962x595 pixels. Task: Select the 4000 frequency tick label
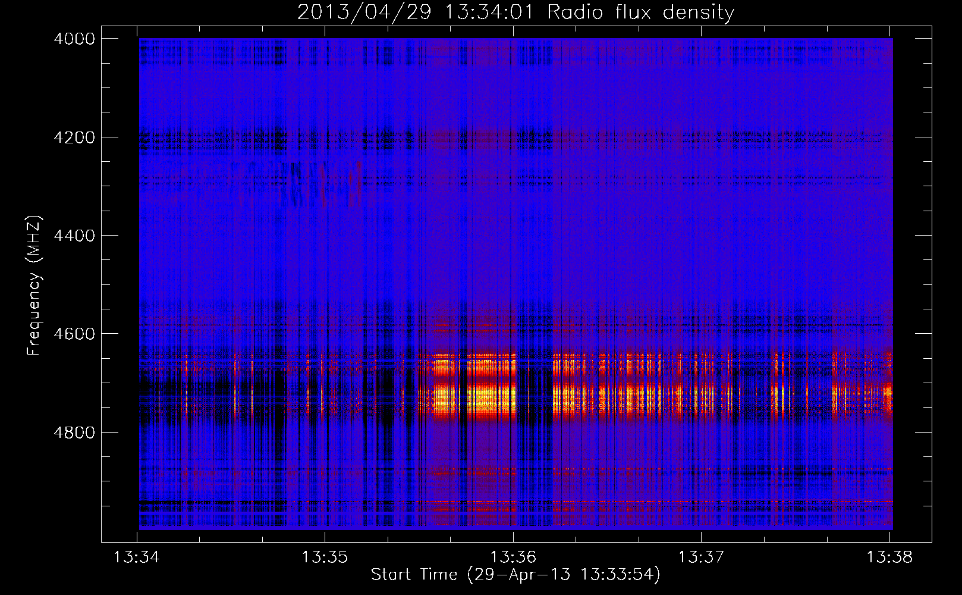[x=74, y=39]
